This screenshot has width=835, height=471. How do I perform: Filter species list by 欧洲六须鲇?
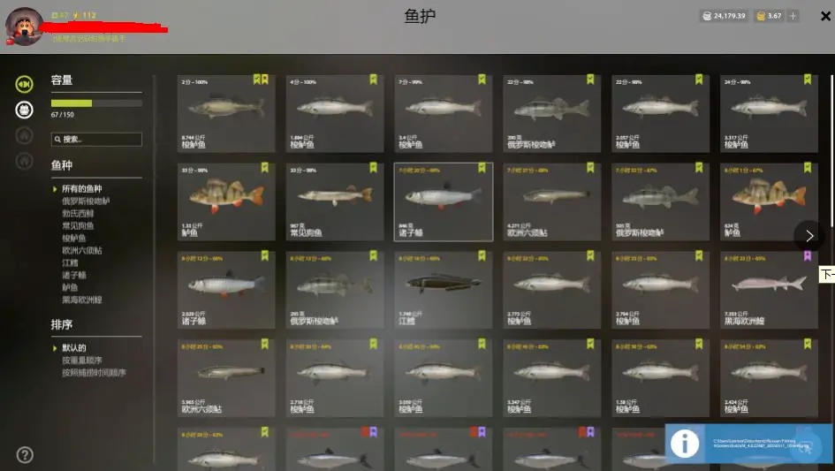[x=82, y=250]
